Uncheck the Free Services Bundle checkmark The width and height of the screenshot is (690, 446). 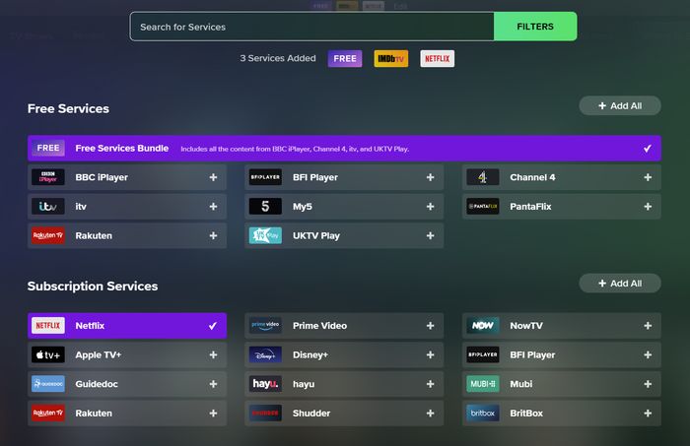(648, 149)
